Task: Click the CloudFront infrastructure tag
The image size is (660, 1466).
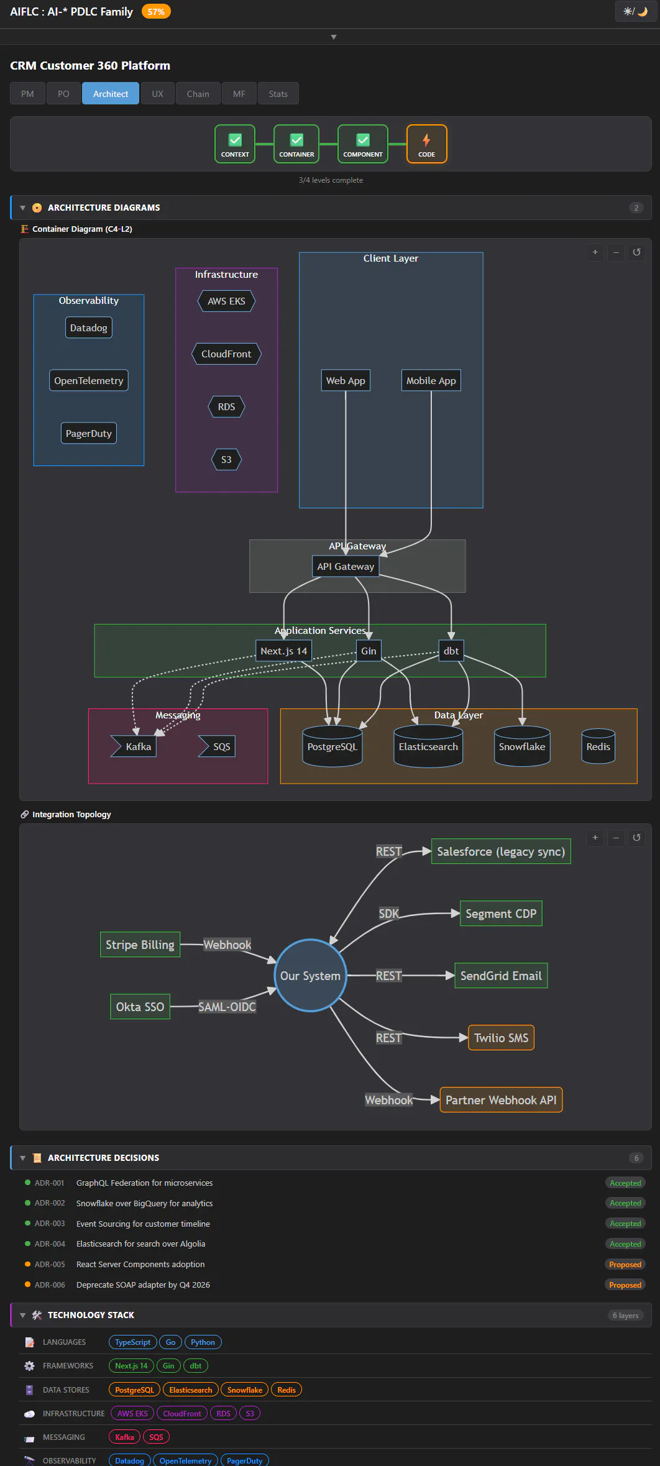Action: 182,1413
